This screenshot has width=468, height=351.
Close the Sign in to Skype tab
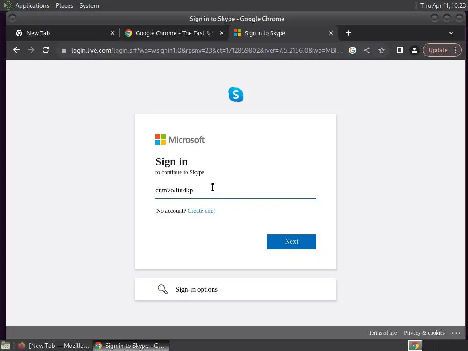click(331, 33)
